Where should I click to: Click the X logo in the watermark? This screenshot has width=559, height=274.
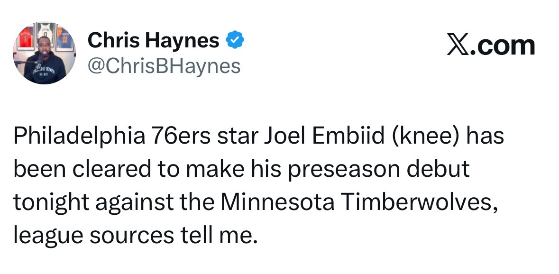[x=458, y=46]
